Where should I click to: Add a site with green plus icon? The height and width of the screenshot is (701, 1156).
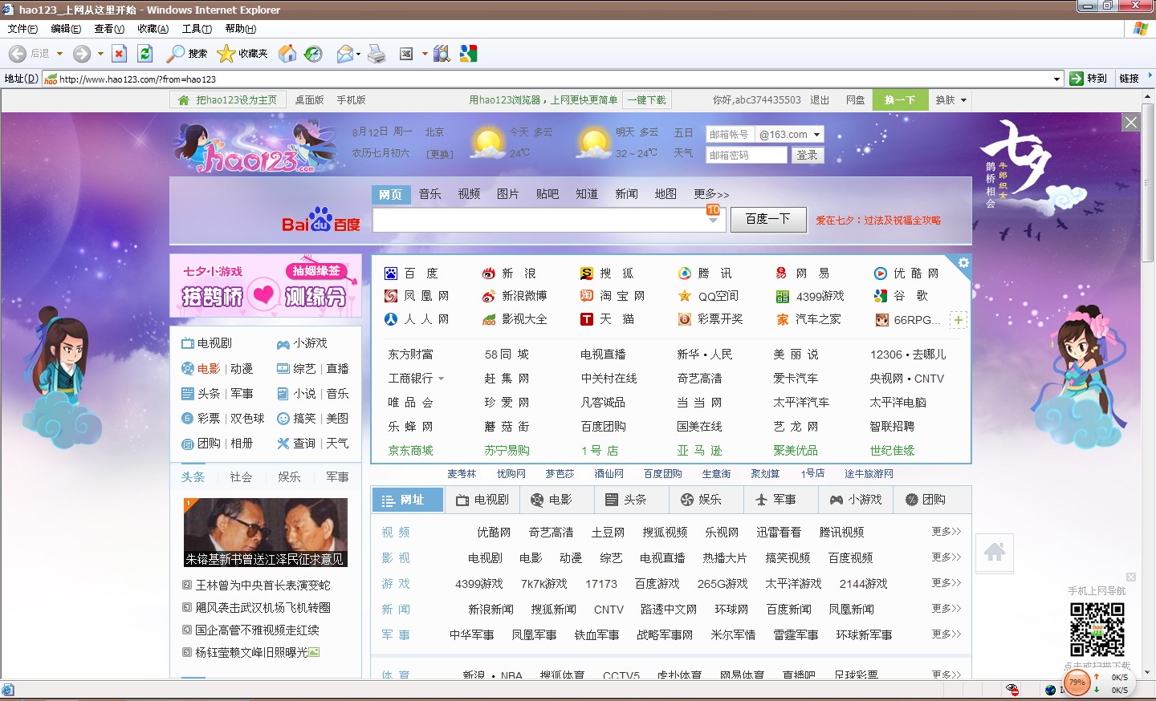959,320
